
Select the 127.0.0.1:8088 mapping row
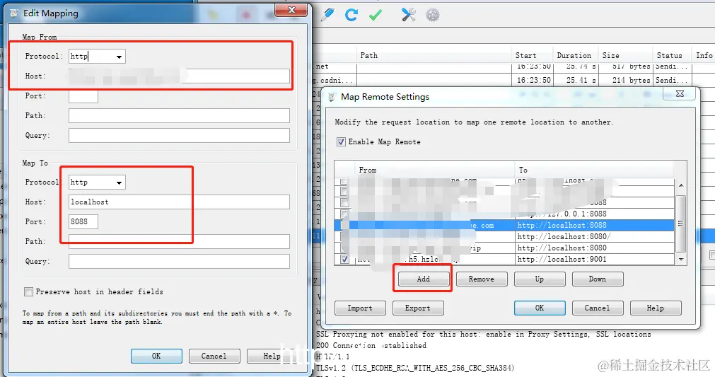pos(504,214)
